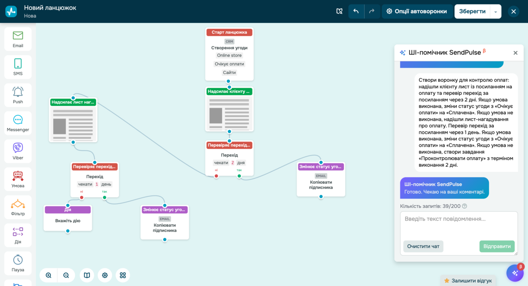The height and width of the screenshot is (286, 528).
Task: Click the Зберегти button
Action: [x=472, y=11]
